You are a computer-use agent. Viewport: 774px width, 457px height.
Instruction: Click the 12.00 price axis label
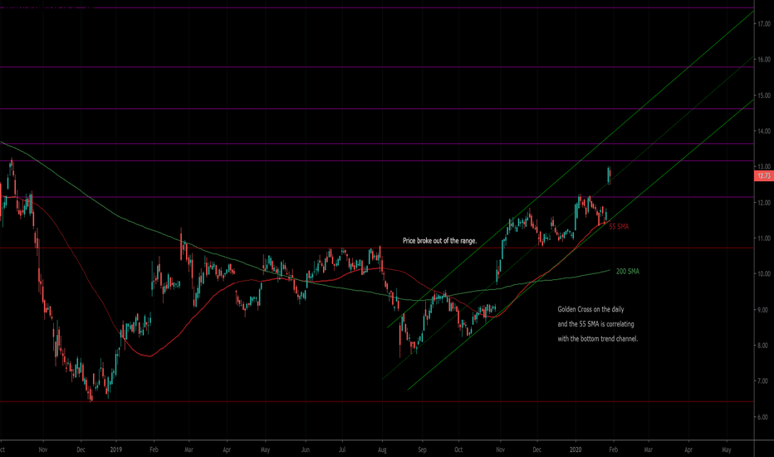tap(764, 203)
